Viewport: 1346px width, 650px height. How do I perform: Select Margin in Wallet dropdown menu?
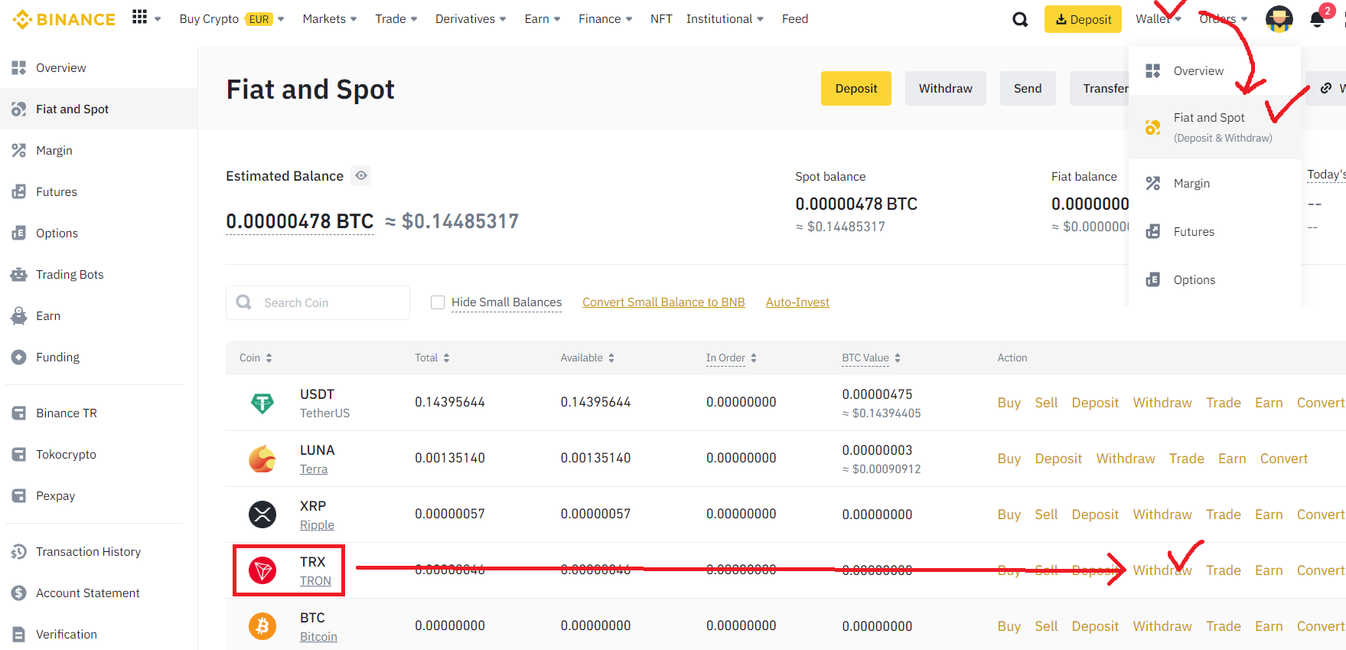point(1214,184)
